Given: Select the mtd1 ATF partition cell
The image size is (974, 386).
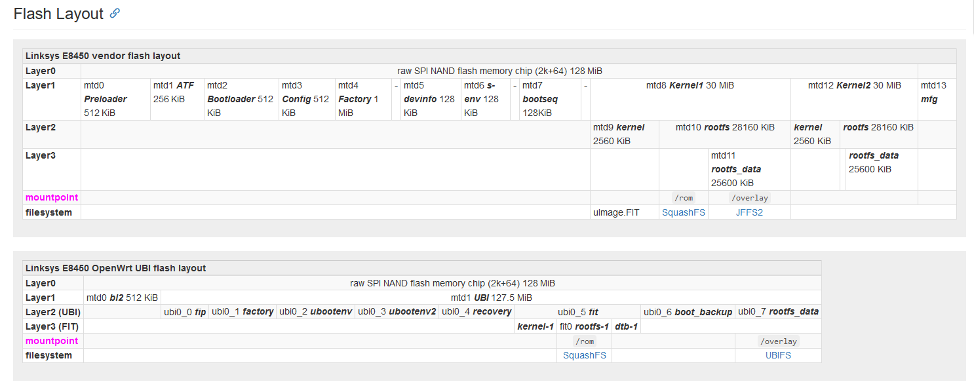Looking at the screenshot, I should pyautogui.click(x=176, y=99).
